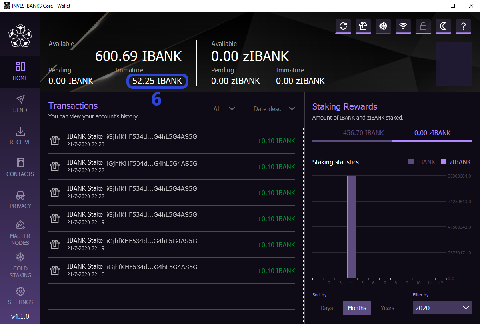
Task: Open help question mark icon
Action: tap(463, 26)
